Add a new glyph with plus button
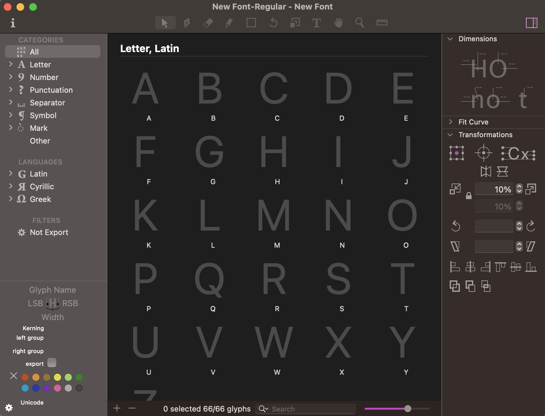 pos(117,408)
